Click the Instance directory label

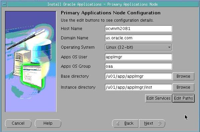pyautogui.click(x=78, y=87)
